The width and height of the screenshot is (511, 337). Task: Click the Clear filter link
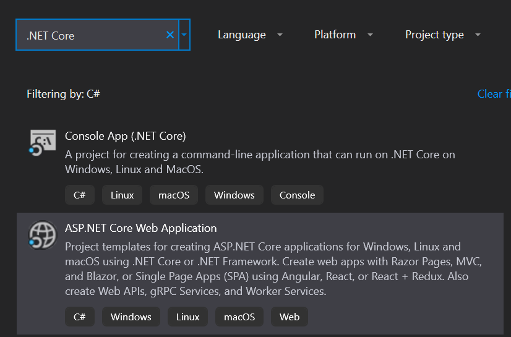click(494, 94)
